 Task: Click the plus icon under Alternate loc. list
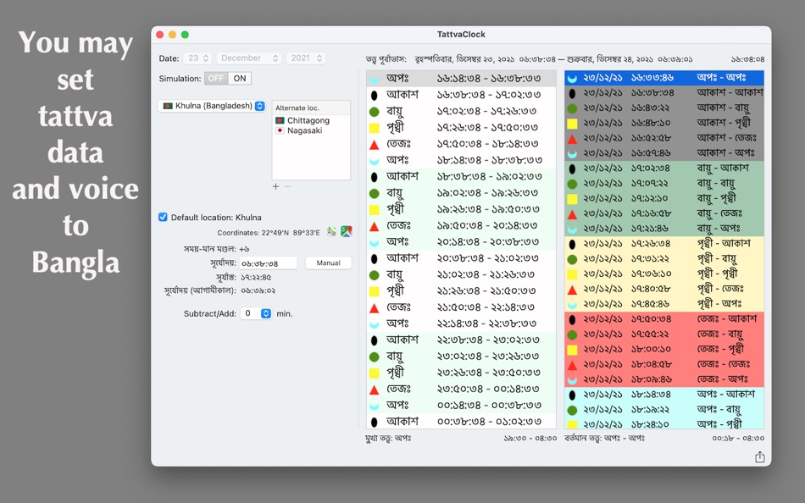(275, 186)
